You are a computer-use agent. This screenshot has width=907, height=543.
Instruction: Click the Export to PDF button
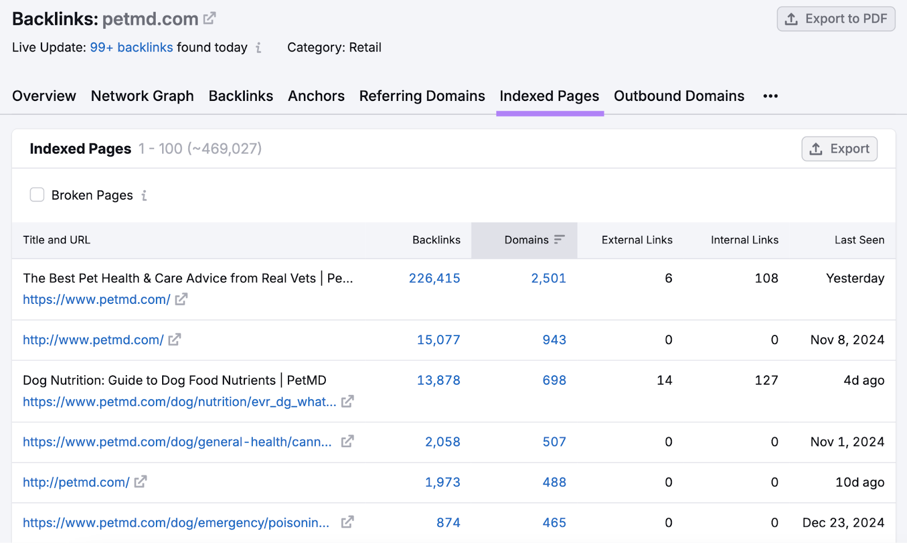click(x=836, y=19)
